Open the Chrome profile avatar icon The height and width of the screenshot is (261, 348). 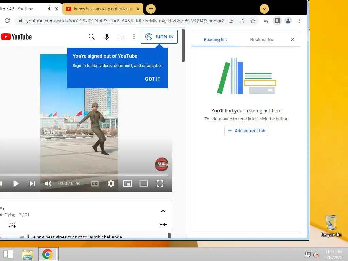click(288, 21)
